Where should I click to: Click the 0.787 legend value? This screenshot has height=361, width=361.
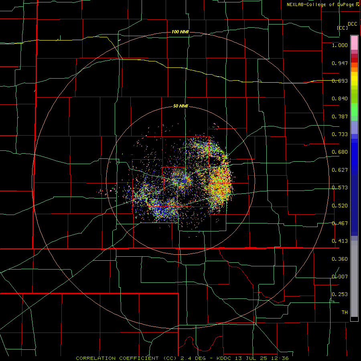pyautogui.click(x=340, y=116)
